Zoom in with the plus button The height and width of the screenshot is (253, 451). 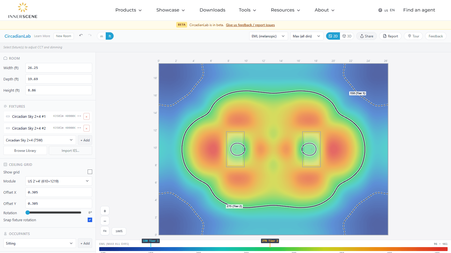[105, 211]
